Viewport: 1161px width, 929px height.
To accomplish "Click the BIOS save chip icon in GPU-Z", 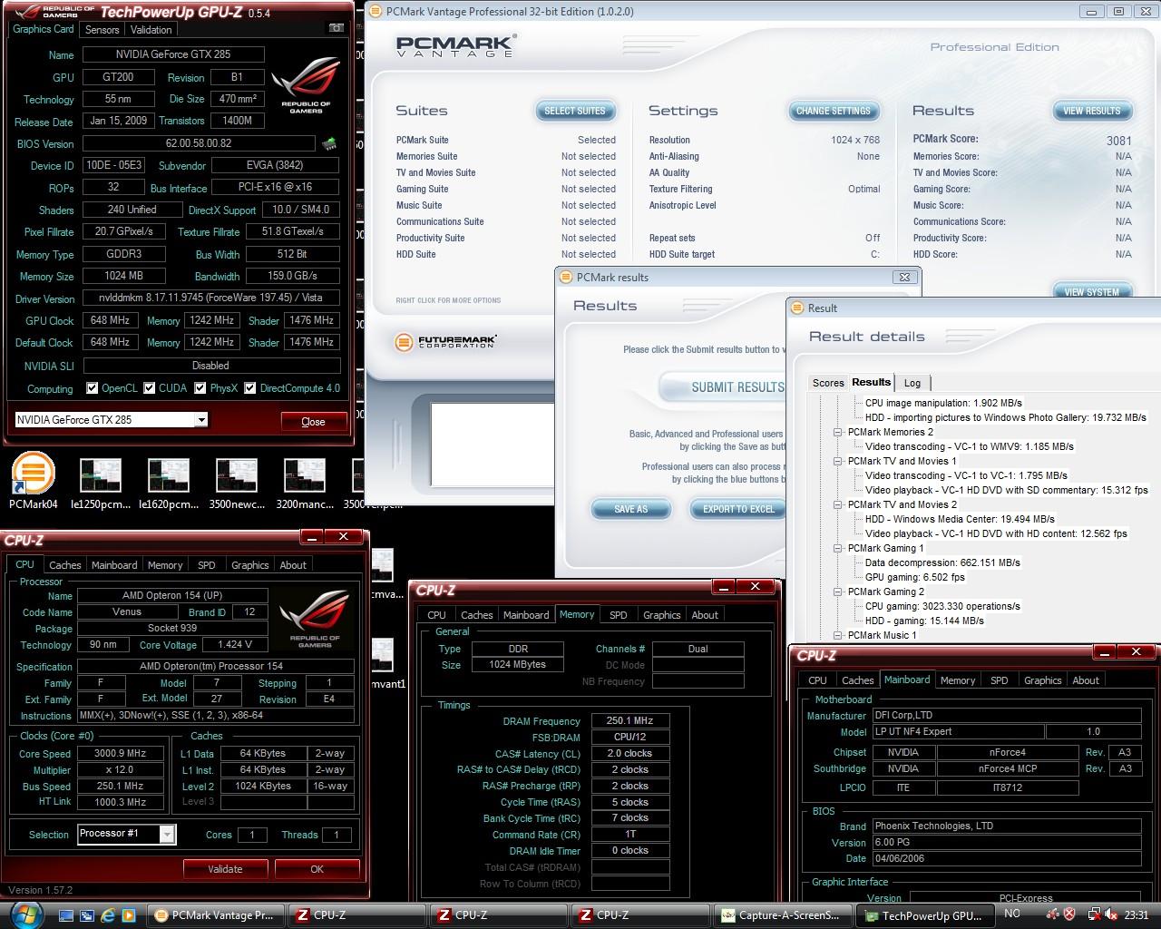I will tap(329, 143).
